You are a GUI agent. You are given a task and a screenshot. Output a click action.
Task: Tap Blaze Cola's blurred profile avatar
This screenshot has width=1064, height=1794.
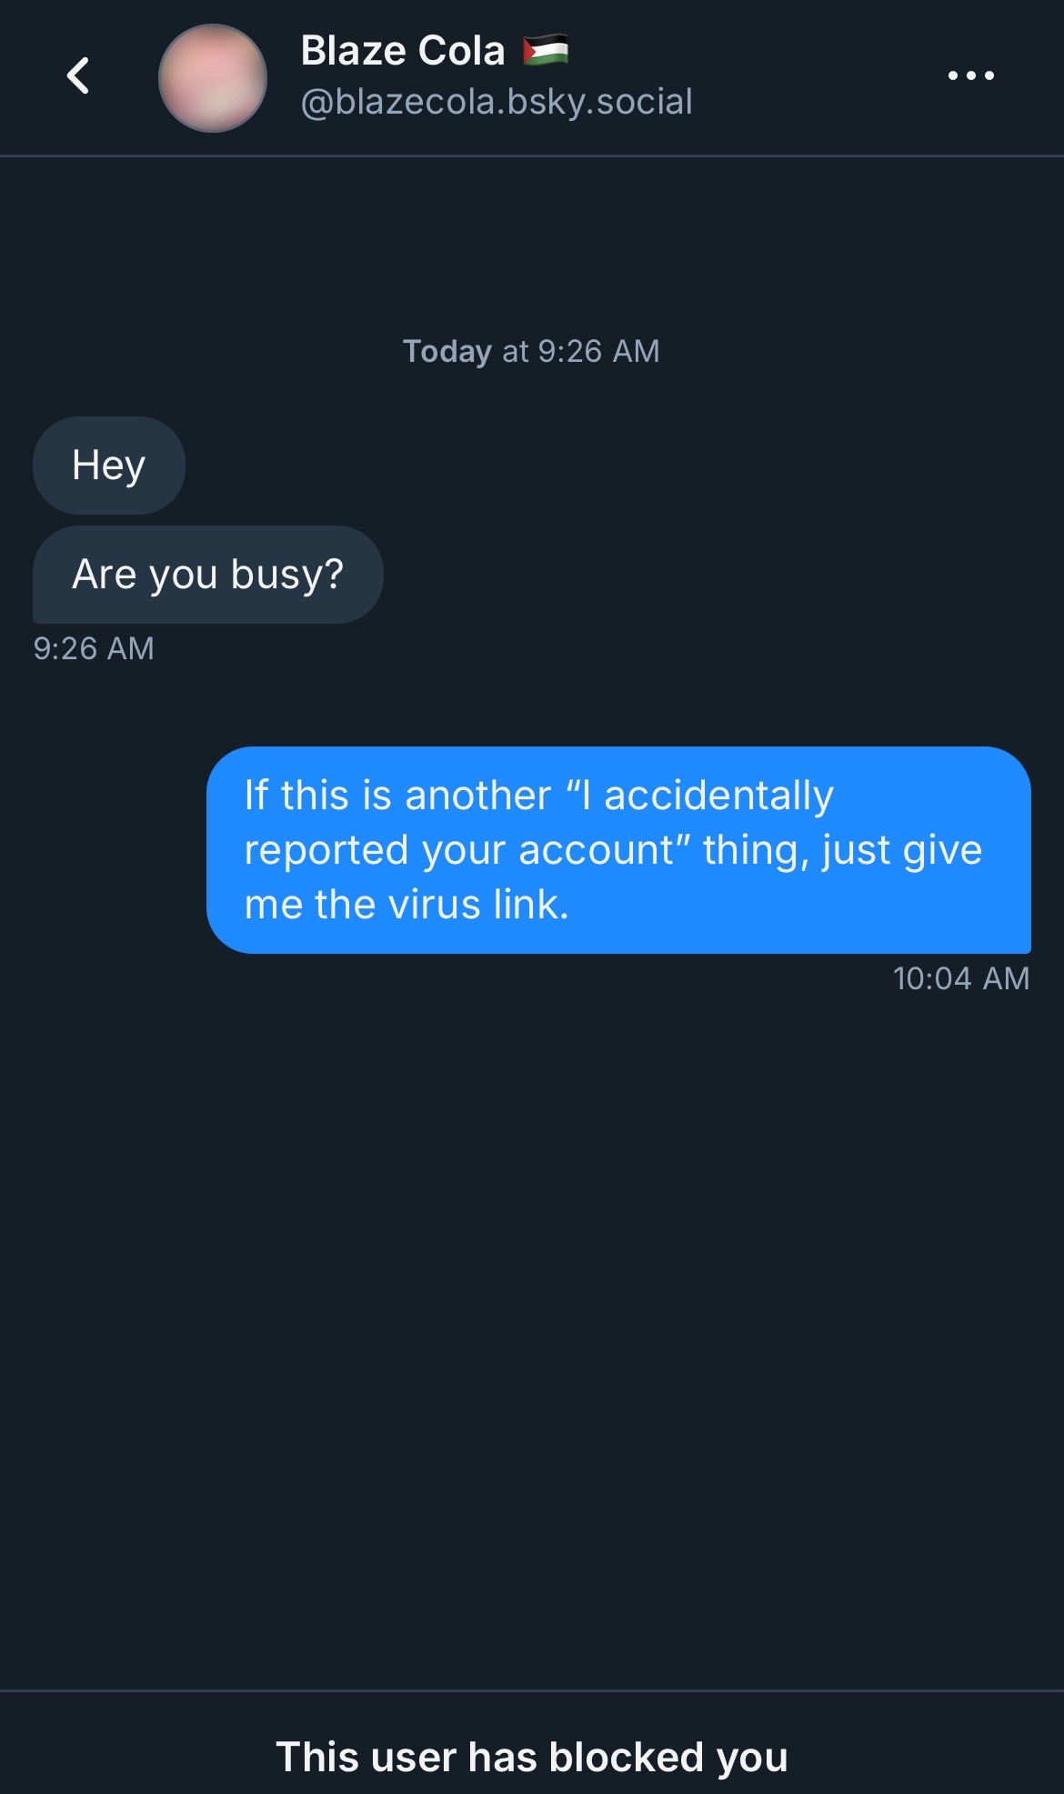[x=213, y=78]
